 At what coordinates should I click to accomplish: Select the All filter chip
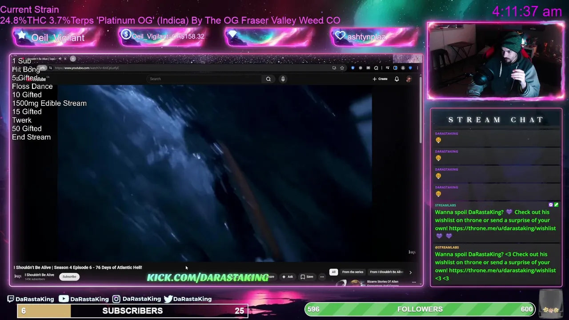(x=333, y=272)
